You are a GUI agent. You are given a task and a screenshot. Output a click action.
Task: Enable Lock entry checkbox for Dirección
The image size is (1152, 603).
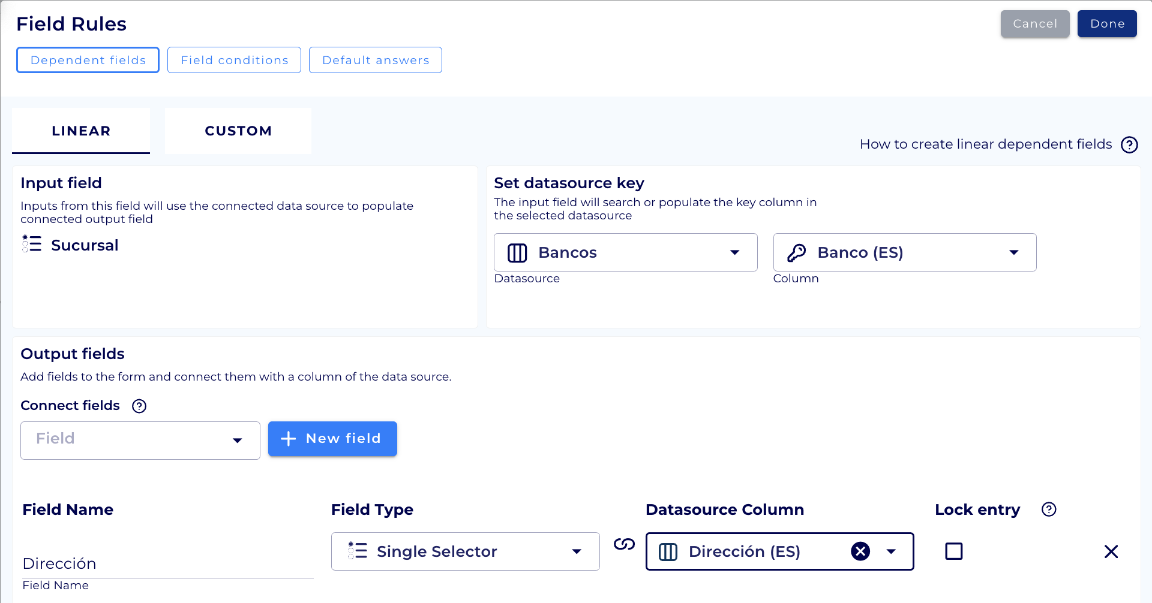pos(953,551)
